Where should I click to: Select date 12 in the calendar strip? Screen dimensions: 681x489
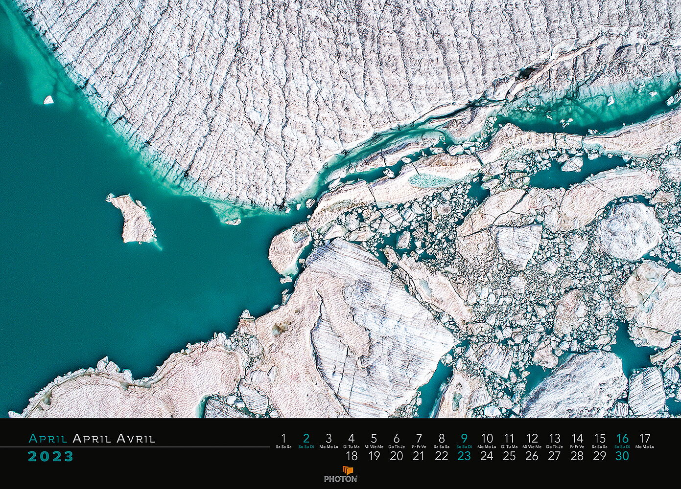click(x=532, y=438)
